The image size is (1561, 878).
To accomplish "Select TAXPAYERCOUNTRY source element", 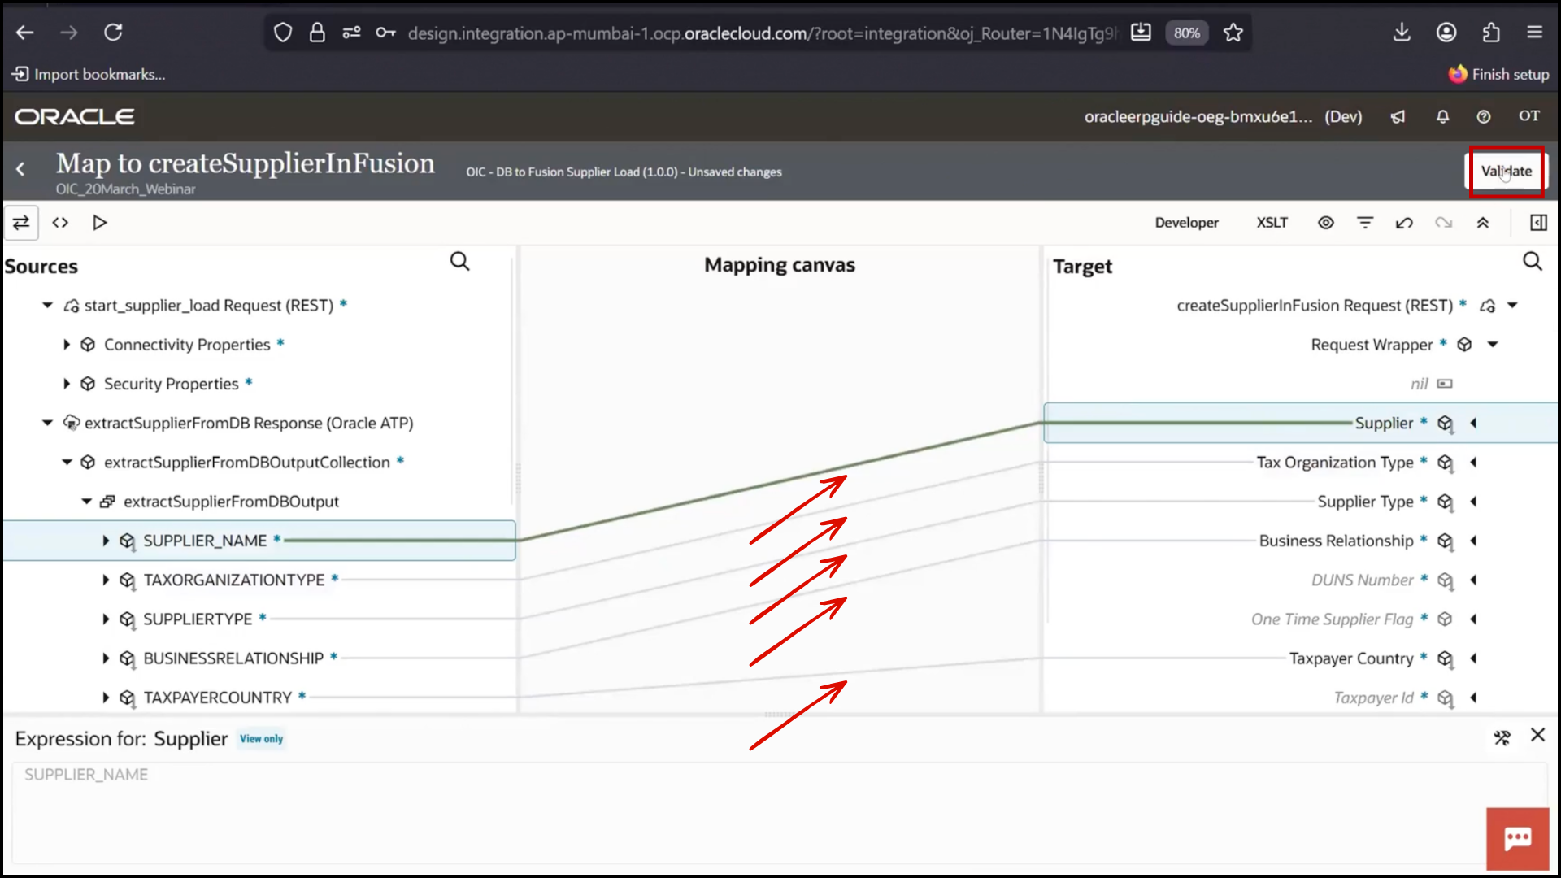I will pos(217,698).
